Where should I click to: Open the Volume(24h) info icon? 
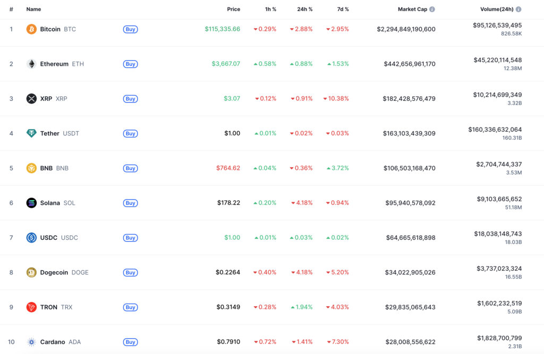[518, 10]
